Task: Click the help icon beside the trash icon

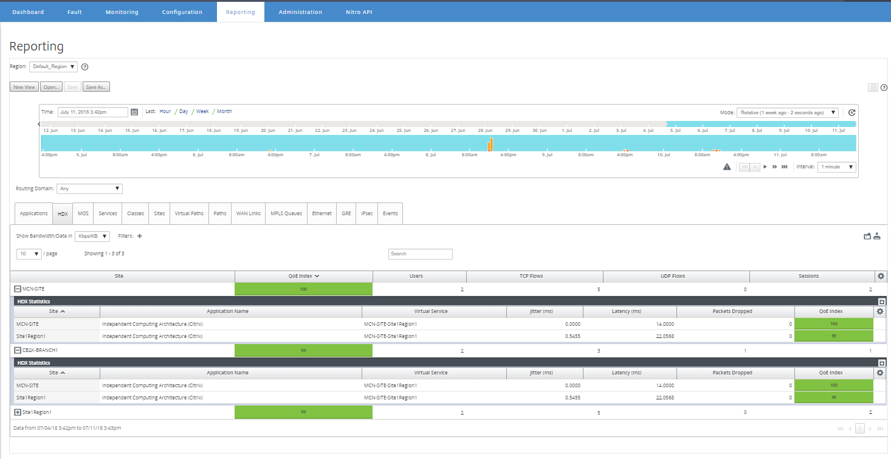Action: [884, 88]
